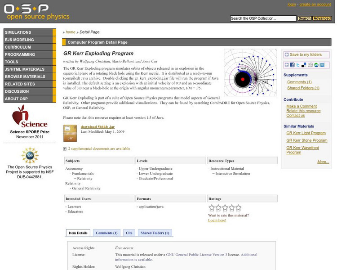Click the OSP Open Source Physics logo
Viewport: 337px width, 270px height.
point(36,12)
